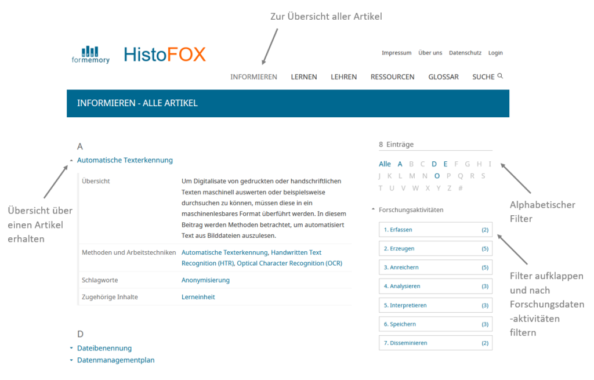Filter articles by letter O
Viewport: 594px width, 380px height.
coord(437,176)
